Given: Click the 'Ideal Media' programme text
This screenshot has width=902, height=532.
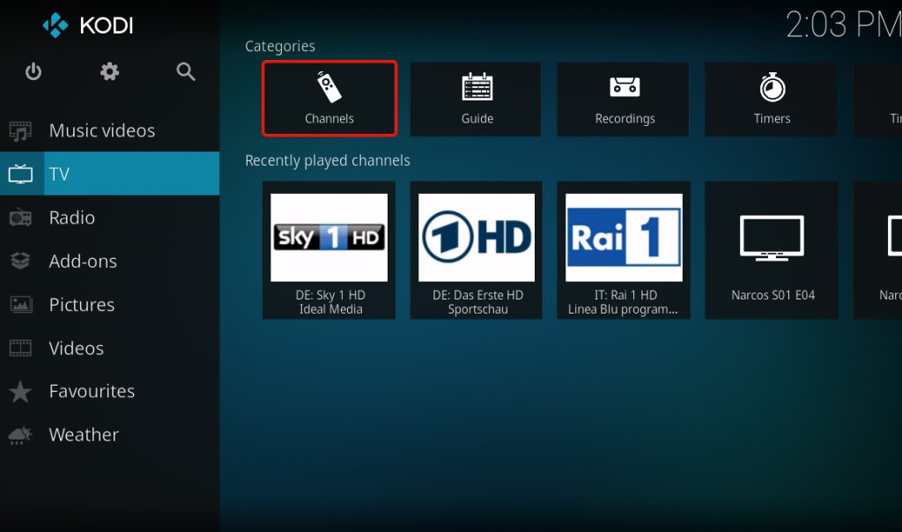Looking at the screenshot, I should [331, 309].
